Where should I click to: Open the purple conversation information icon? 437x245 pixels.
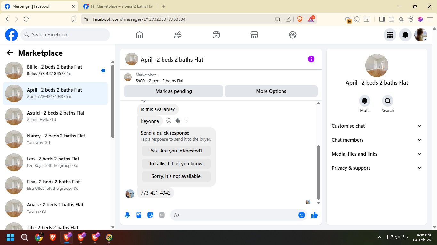(x=311, y=59)
